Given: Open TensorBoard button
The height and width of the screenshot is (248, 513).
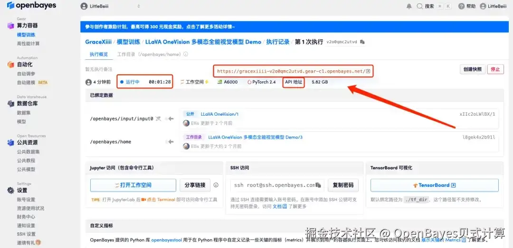Looking at the screenshot, I should click(435, 185).
